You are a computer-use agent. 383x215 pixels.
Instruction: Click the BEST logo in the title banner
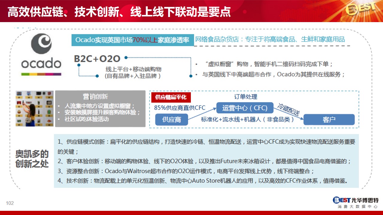360,8
